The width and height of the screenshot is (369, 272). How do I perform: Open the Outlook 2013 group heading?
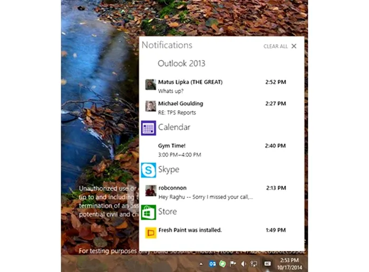click(x=181, y=64)
